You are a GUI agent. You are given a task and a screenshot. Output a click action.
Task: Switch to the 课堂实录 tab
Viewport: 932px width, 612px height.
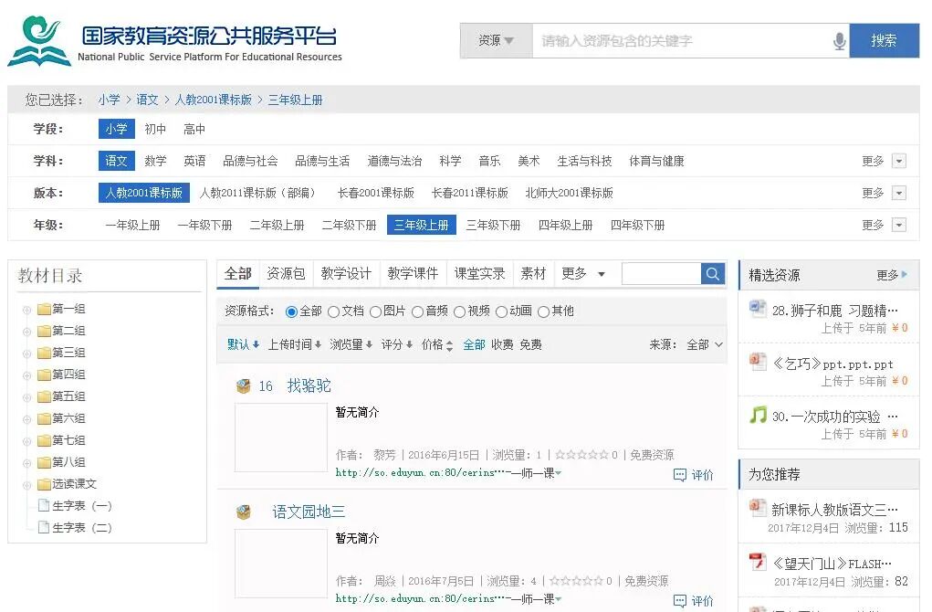tap(479, 274)
